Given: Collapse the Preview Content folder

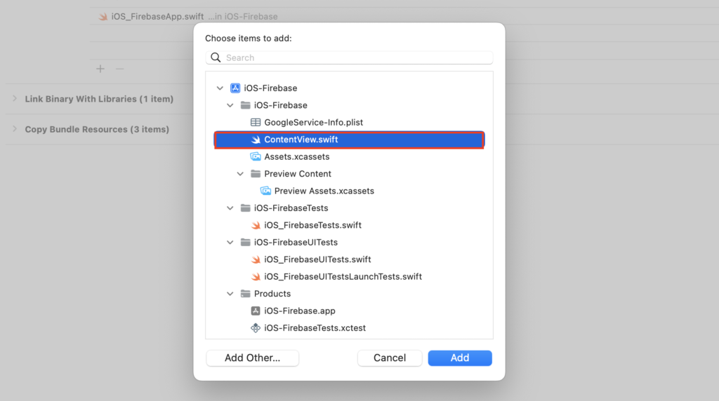Looking at the screenshot, I should [x=240, y=174].
